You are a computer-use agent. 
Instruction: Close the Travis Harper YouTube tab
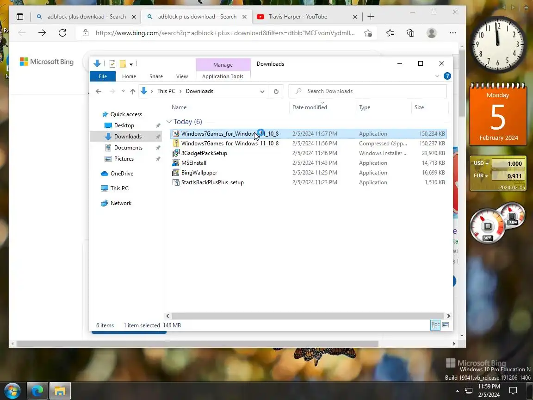click(x=355, y=17)
